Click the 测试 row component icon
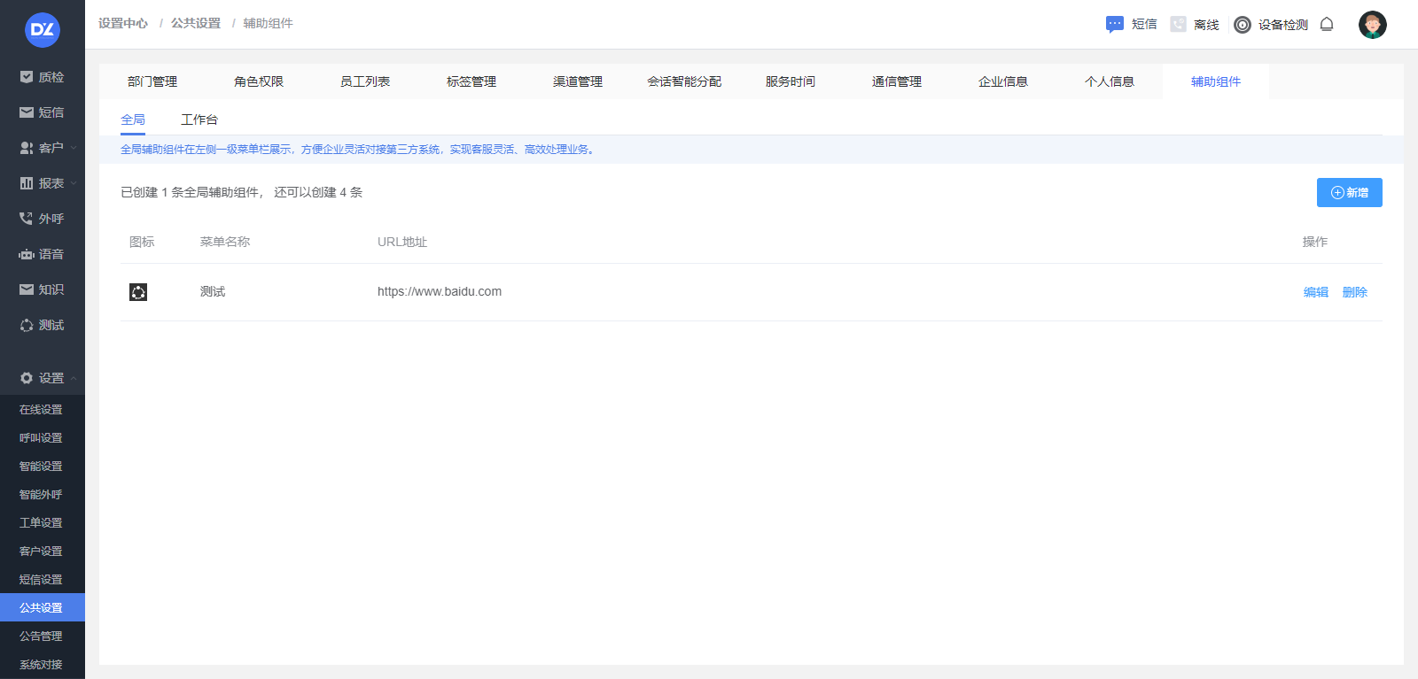 pos(138,292)
